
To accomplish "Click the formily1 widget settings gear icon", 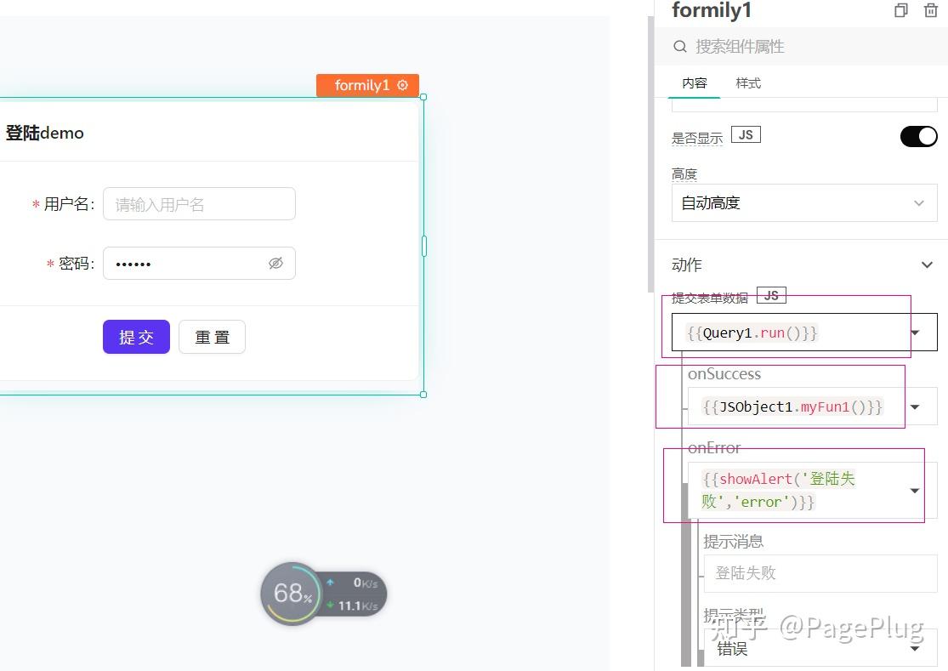I will tap(401, 85).
